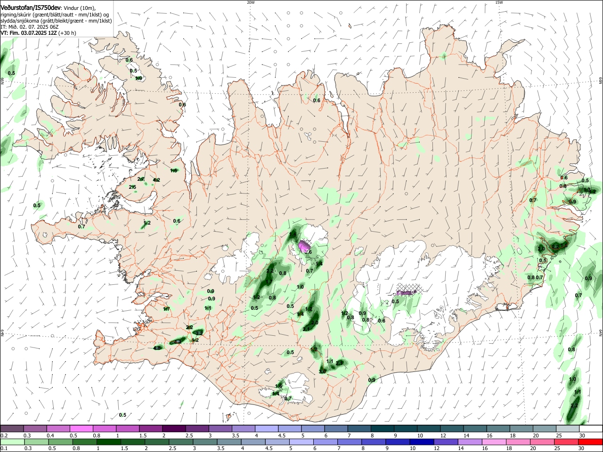Click the 15W longitude label
Screen dimensions: 603x452
tap(498, 2)
